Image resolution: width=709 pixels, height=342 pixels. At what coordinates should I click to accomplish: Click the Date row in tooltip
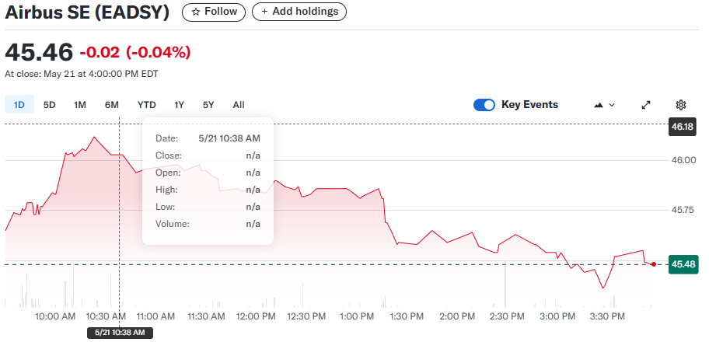click(208, 138)
